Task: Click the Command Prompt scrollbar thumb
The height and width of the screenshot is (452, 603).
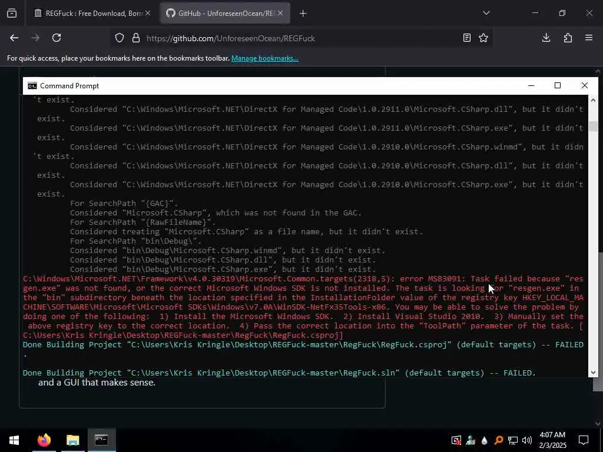Action: coord(593,126)
